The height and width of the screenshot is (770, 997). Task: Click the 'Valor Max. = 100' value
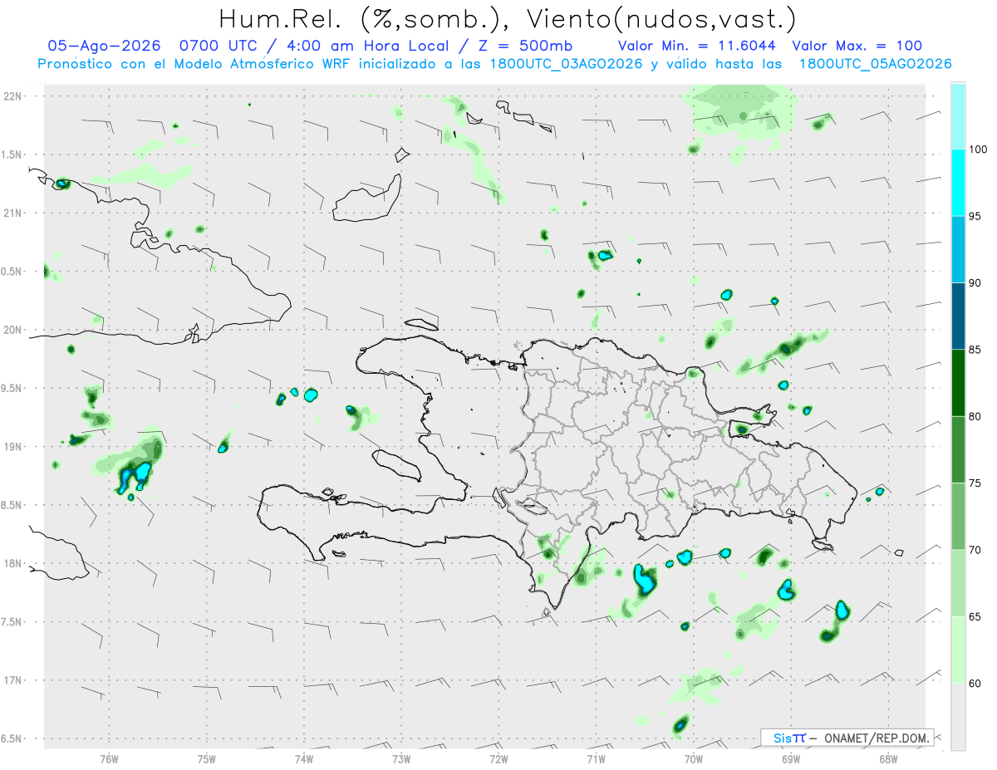857,46
